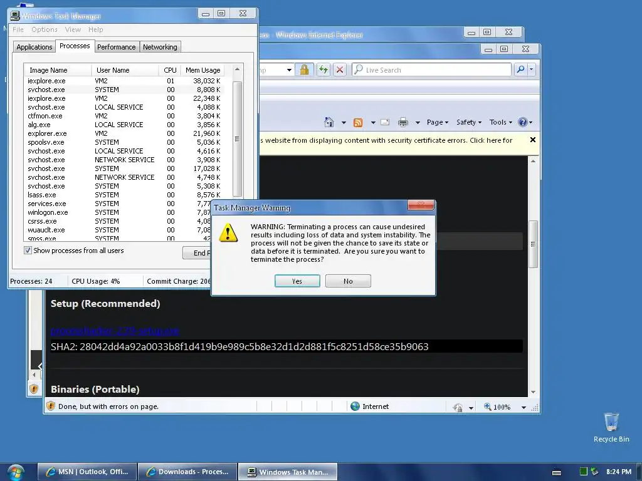Open the Home icon in IE command bar
The height and width of the screenshot is (481, 642).
(329, 122)
